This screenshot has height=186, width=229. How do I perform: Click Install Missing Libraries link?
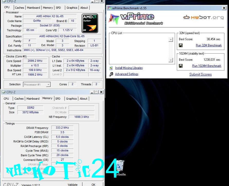click(x=129, y=68)
